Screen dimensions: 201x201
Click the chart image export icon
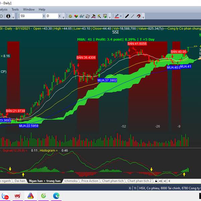click(105, 16)
